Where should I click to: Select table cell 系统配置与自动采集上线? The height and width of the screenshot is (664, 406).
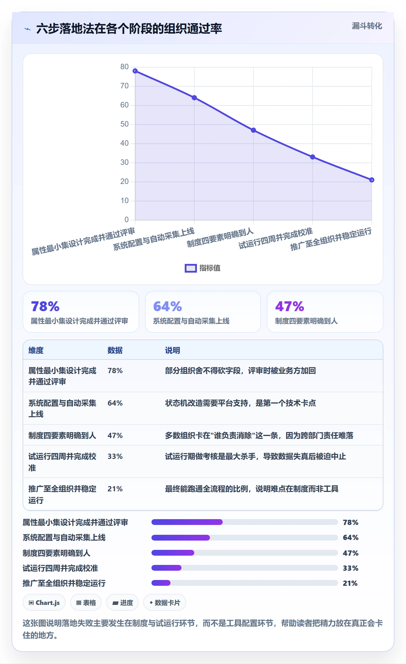(x=62, y=408)
